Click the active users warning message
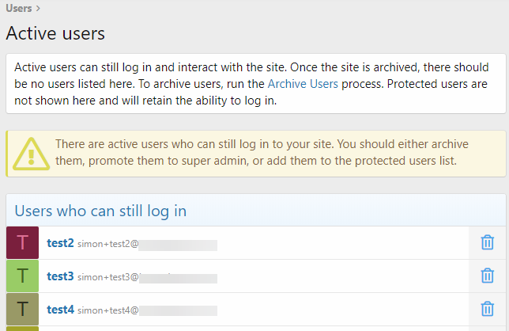The image size is (509, 331). 262,153
